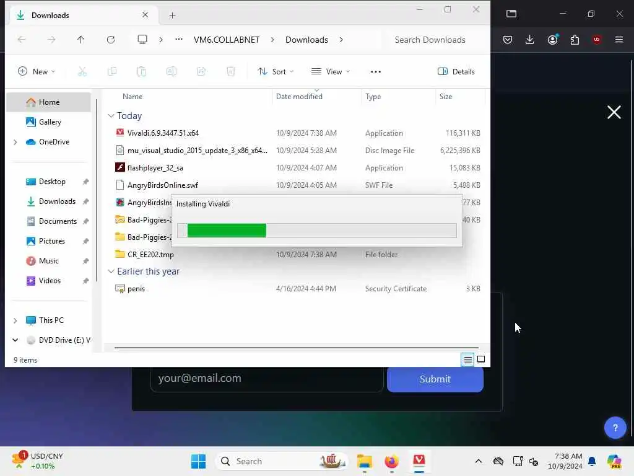Open pinned Videos folder

(50, 281)
